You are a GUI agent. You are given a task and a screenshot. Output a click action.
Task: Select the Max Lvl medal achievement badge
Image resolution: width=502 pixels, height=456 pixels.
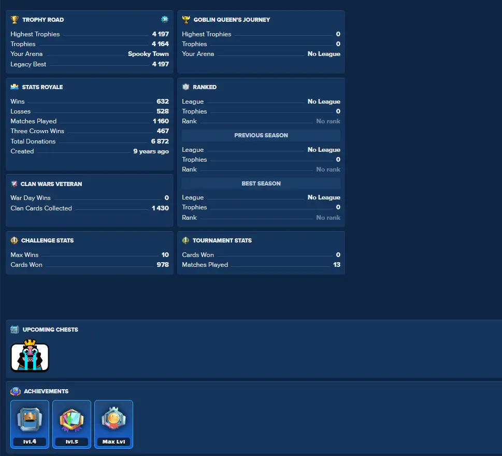[x=113, y=424]
